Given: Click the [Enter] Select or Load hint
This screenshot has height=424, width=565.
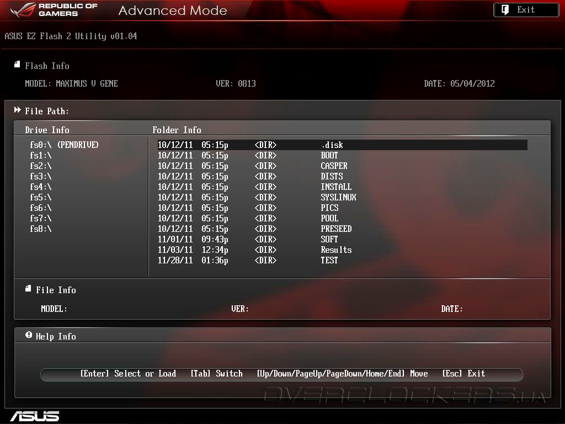Looking at the screenshot, I should pyautogui.click(x=128, y=374).
